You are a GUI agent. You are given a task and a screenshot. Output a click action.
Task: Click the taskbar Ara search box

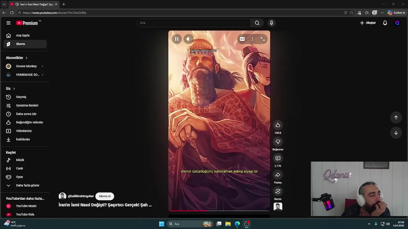click(x=191, y=224)
